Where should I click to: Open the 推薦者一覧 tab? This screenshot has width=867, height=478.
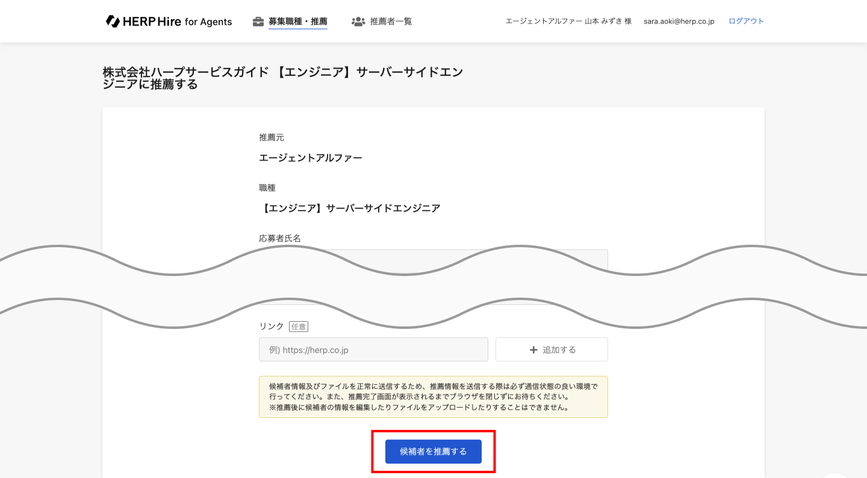391,22
